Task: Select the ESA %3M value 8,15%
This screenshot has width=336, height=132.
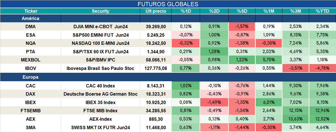Action: (x=296, y=35)
